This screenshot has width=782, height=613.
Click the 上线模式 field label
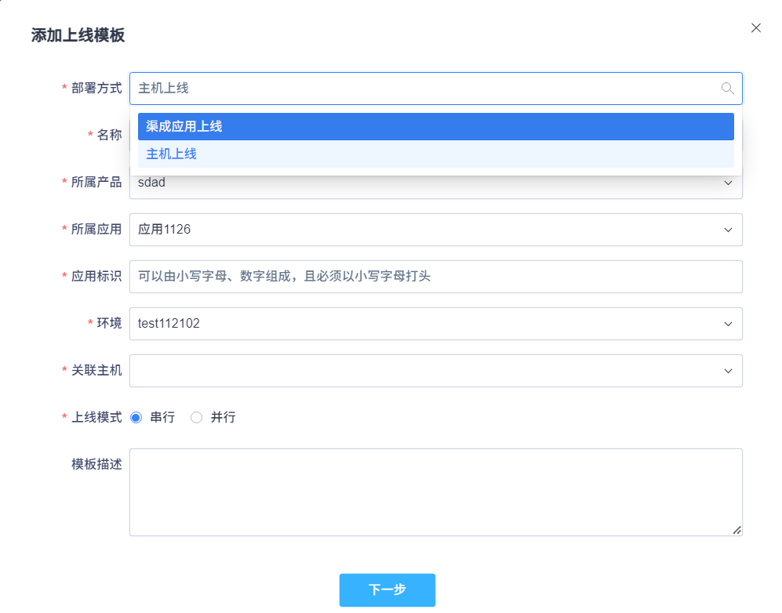96,418
